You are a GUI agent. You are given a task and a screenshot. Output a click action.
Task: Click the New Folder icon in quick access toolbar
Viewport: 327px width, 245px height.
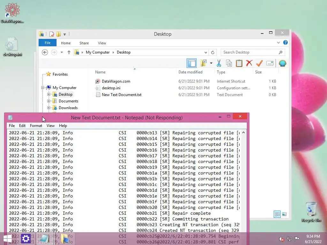pyautogui.click(x=59, y=34)
